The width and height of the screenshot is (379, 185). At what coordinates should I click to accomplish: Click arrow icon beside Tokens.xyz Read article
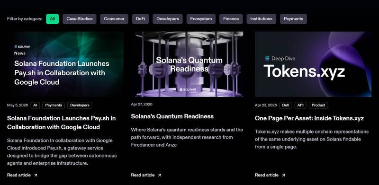(x=283, y=175)
